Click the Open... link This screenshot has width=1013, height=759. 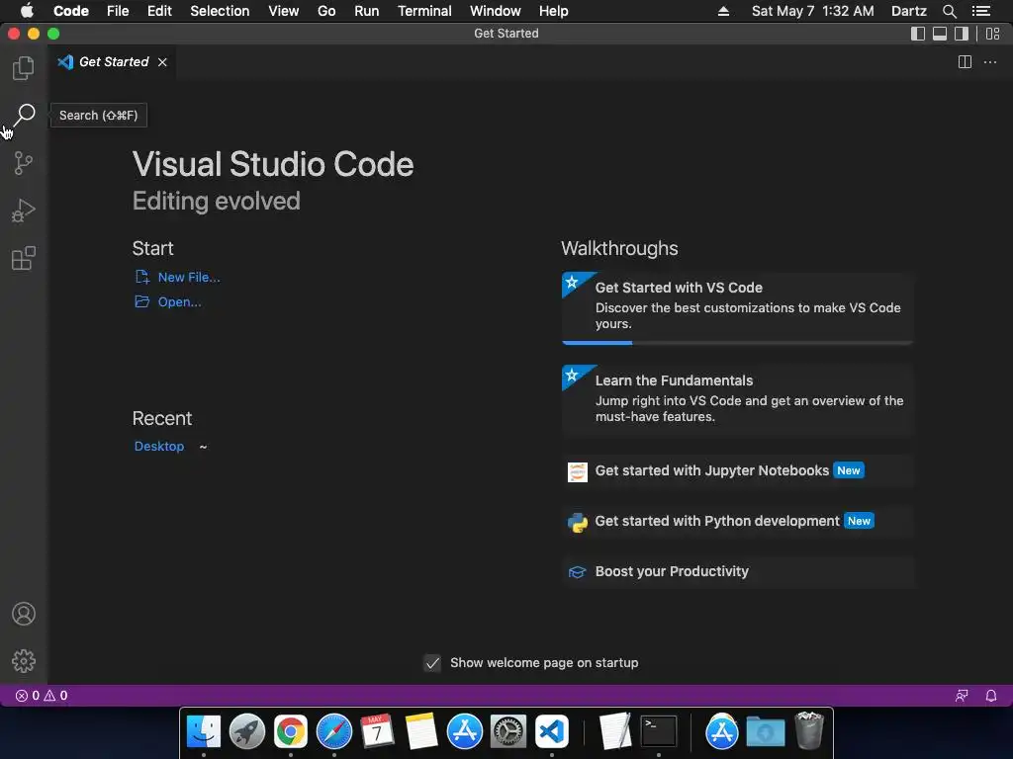(x=180, y=301)
